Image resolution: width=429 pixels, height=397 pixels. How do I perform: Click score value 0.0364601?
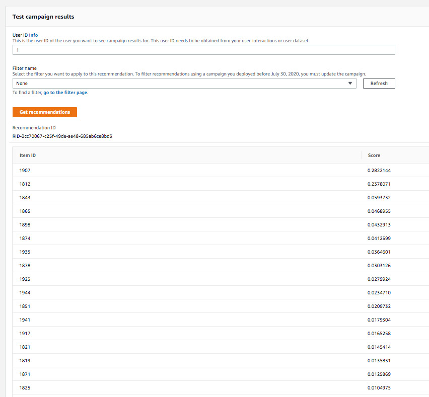click(379, 252)
